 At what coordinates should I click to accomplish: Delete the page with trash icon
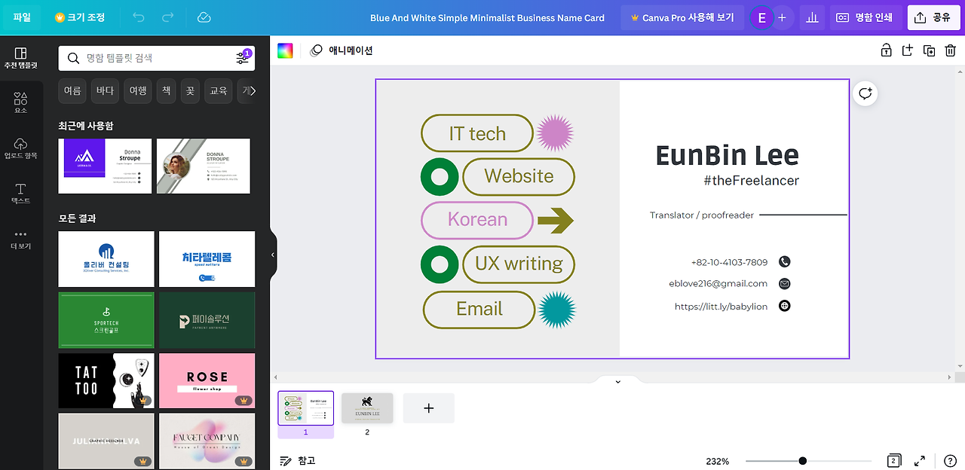click(951, 50)
